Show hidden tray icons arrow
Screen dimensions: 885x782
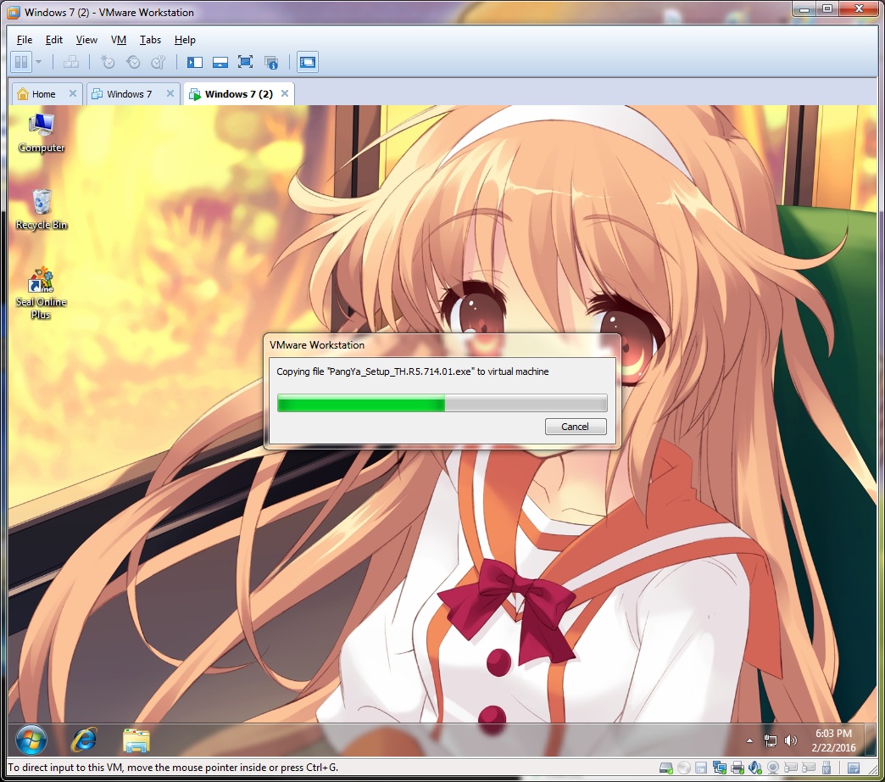pos(749,740)
